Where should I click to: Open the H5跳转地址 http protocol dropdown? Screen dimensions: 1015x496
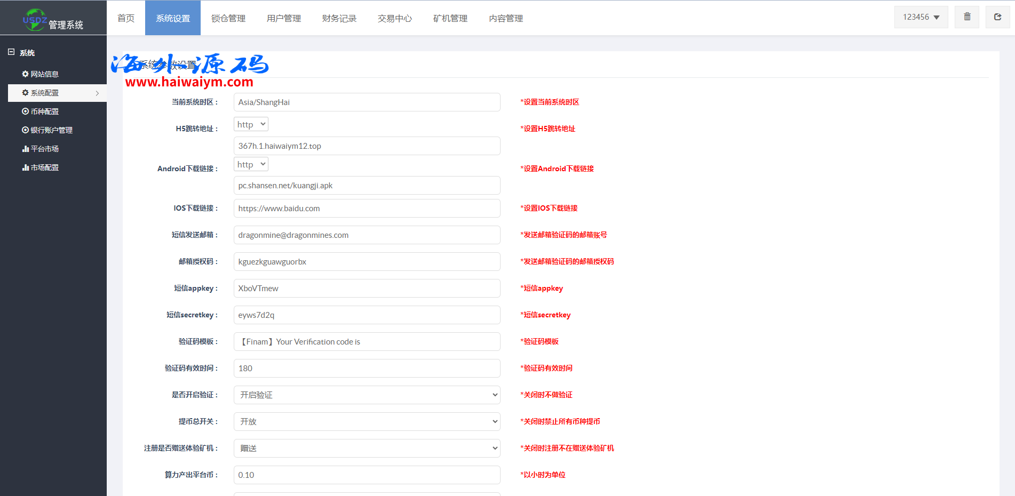click(251, 124)
